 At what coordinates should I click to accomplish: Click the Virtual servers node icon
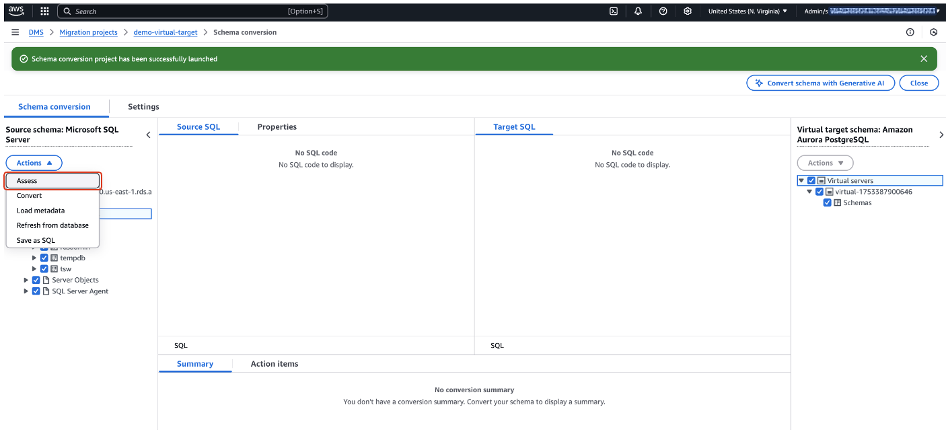click(822, 180)
